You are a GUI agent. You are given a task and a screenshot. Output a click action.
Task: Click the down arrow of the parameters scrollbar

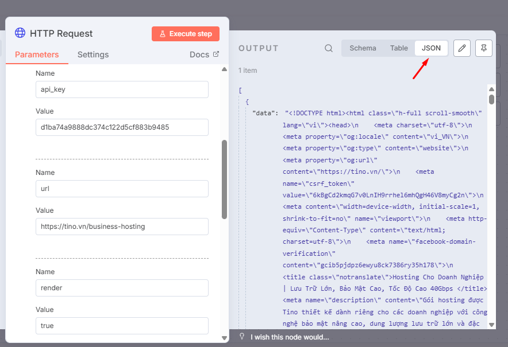tap(224, 338)
